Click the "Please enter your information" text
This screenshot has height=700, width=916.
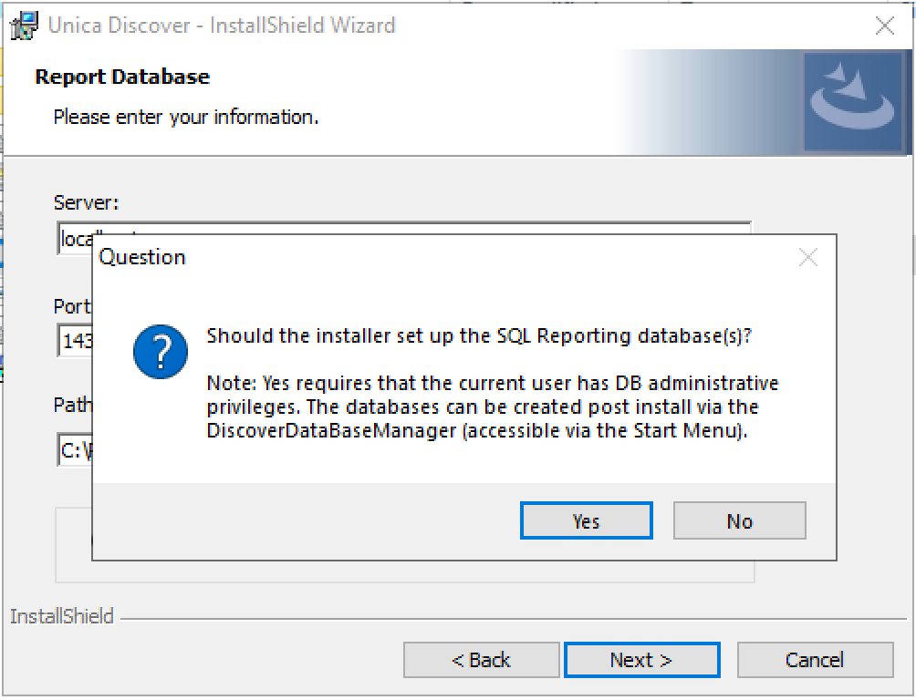coord(186,118)
